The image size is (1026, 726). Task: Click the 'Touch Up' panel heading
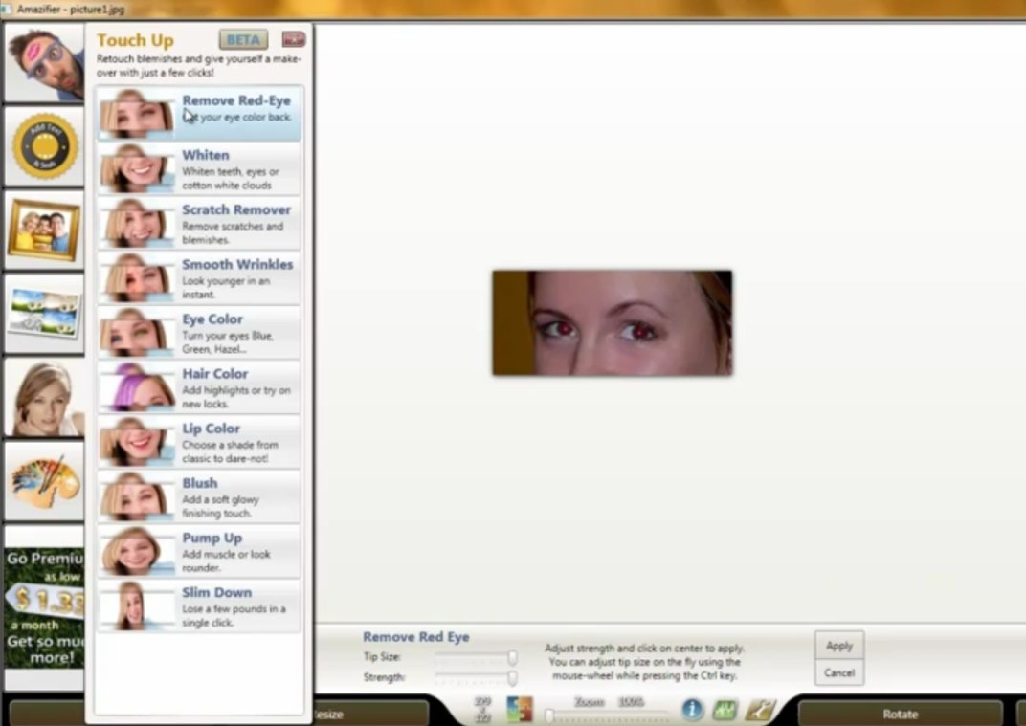click(136, 40)
